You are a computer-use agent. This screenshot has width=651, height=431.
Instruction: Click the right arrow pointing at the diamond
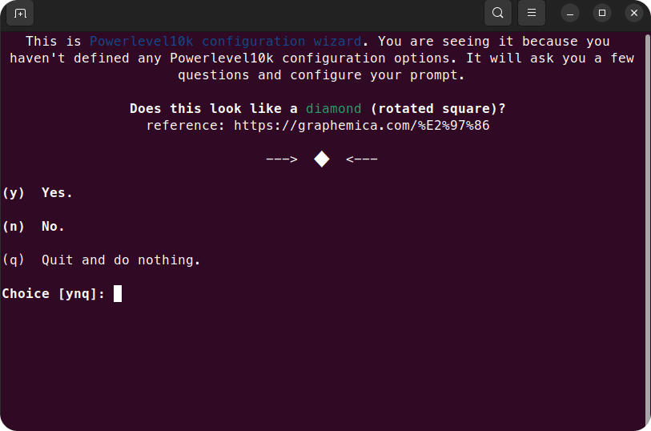click(x=361, y=159)
